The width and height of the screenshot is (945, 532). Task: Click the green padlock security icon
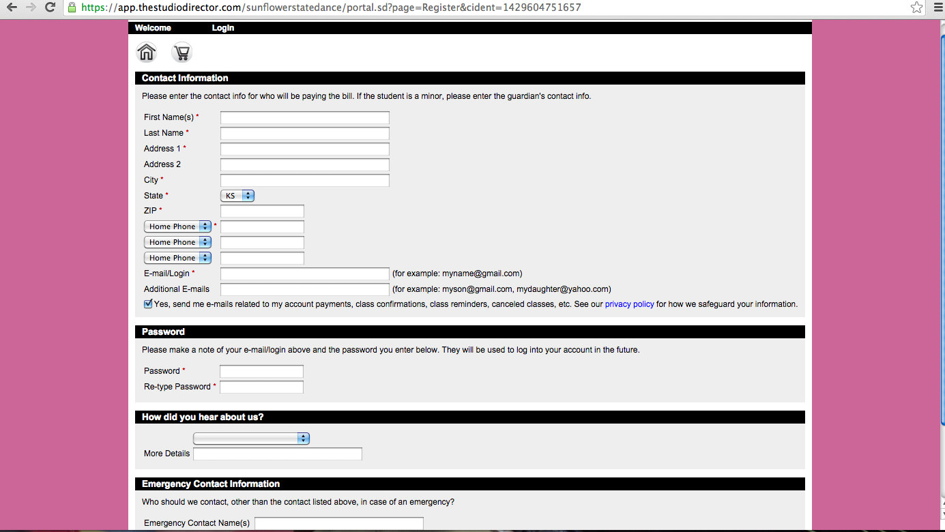(72, 8)
